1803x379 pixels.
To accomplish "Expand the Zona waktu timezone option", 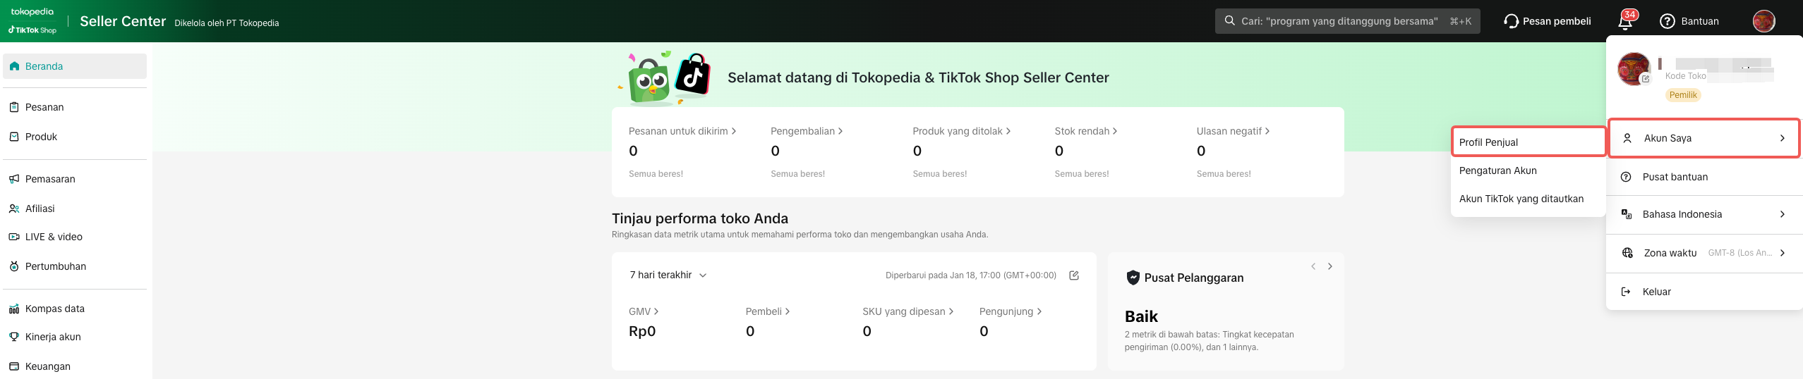I will click(1704, 253).
